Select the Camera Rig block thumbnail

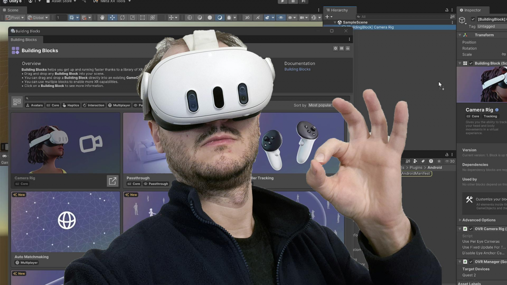click(66, 143)
